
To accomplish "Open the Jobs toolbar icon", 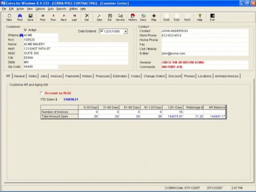I will pos(99,17).
